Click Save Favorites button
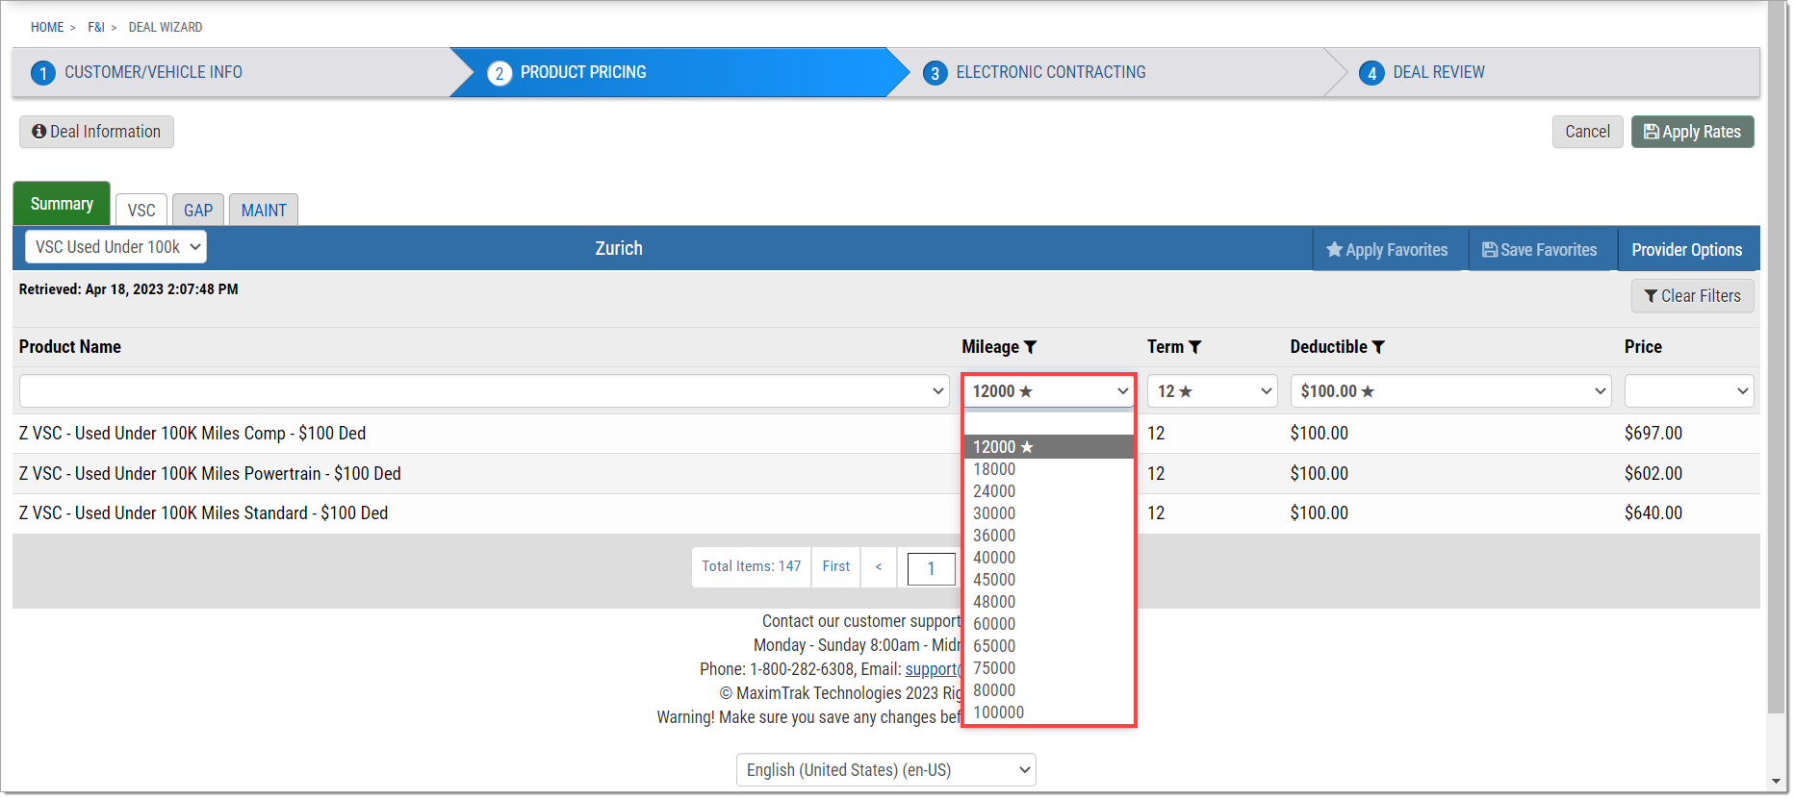 [1540, 250]
